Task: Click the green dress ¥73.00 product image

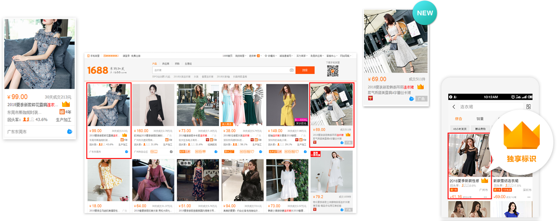Action: tap(198, 105)
